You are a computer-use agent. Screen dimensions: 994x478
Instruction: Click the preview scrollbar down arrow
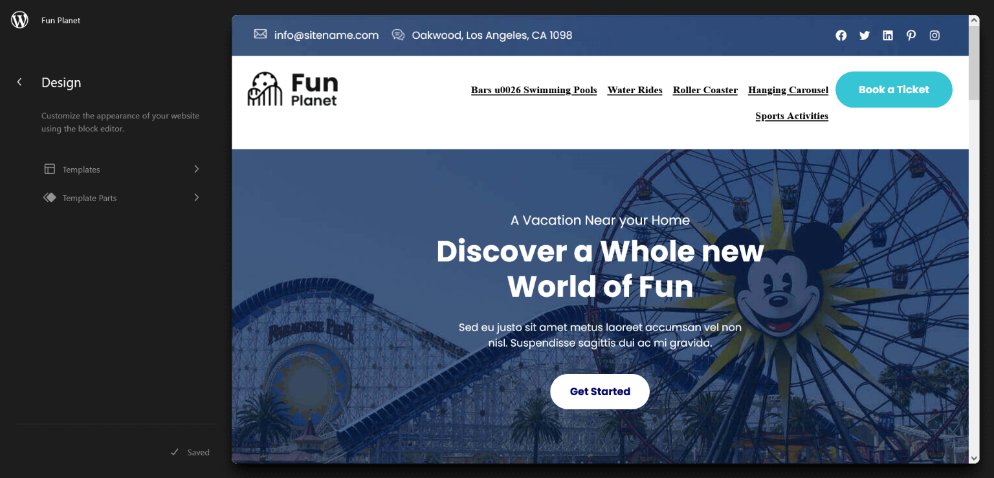[x=975, y=458]
